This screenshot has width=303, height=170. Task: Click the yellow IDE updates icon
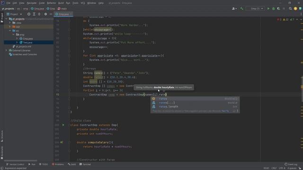click(x=295, y=8)
